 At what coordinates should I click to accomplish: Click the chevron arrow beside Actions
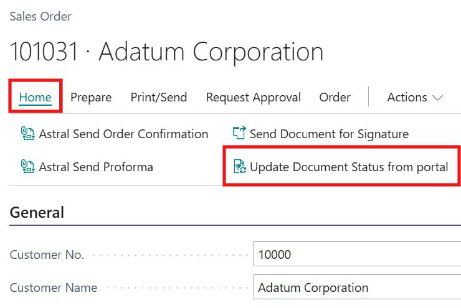[437, 98]
